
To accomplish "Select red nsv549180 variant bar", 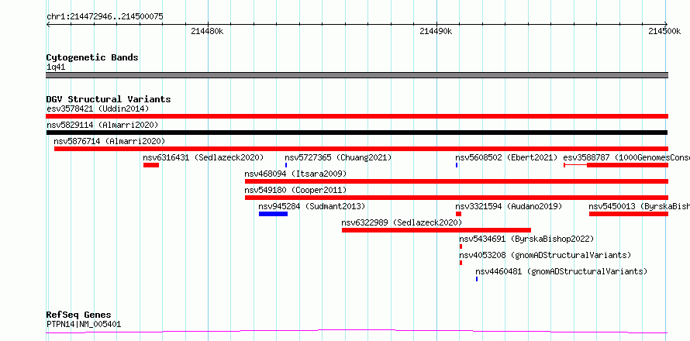I will tap(457, 198).
